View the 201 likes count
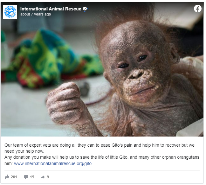Viewport: 206px width, 185px height. [x=14, y=177]
